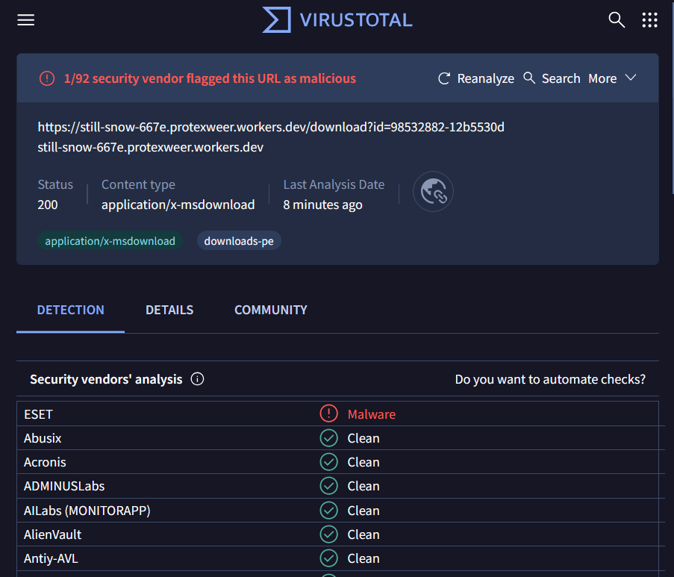Open the apps grid icon
This screenshot has height=577, width=674.
649,19
